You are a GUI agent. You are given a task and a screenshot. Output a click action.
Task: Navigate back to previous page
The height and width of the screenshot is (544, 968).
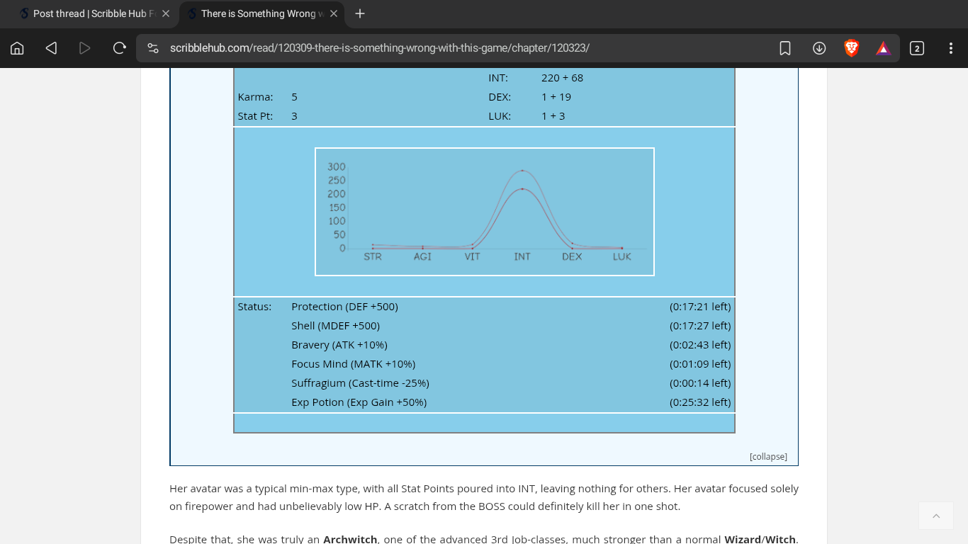(x=51, y=48)
